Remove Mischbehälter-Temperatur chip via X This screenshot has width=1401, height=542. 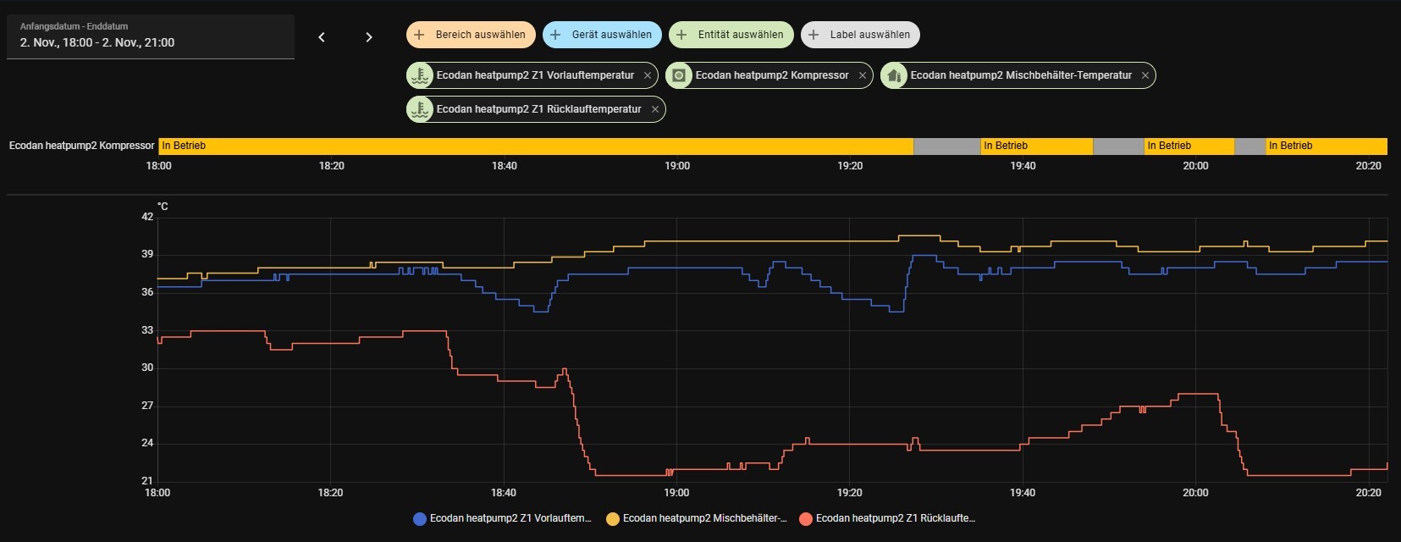click(1145, 75)
